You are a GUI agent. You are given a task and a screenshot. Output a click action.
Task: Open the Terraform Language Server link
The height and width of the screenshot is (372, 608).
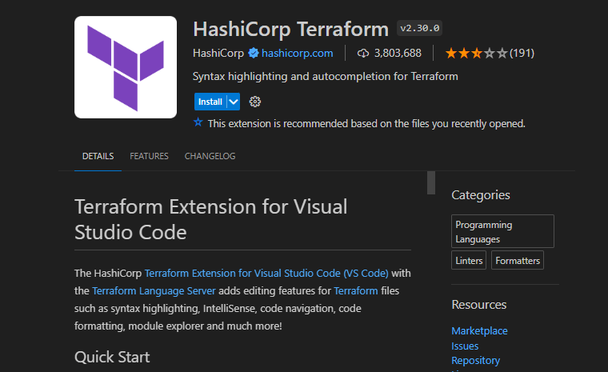[154, 291]
